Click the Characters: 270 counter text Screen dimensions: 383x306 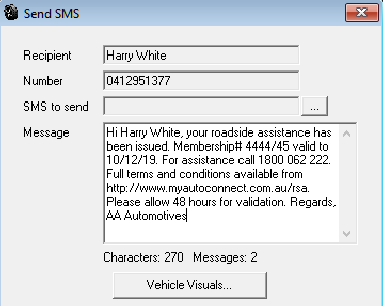[143, 257]
